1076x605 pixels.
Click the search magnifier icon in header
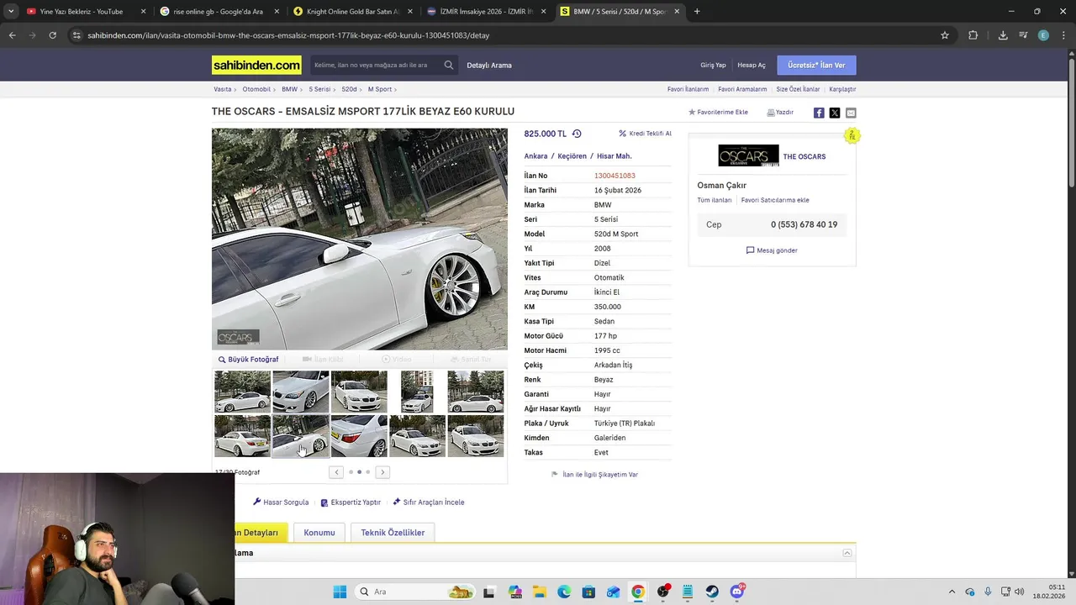tap(449, 65)
